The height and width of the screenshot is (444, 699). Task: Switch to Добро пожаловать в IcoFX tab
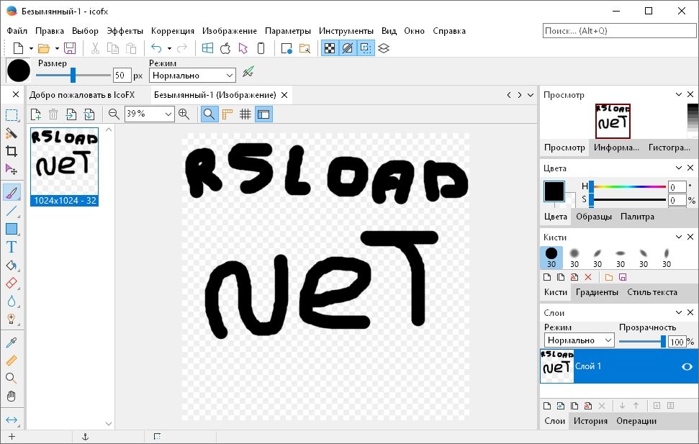[82, 95]
